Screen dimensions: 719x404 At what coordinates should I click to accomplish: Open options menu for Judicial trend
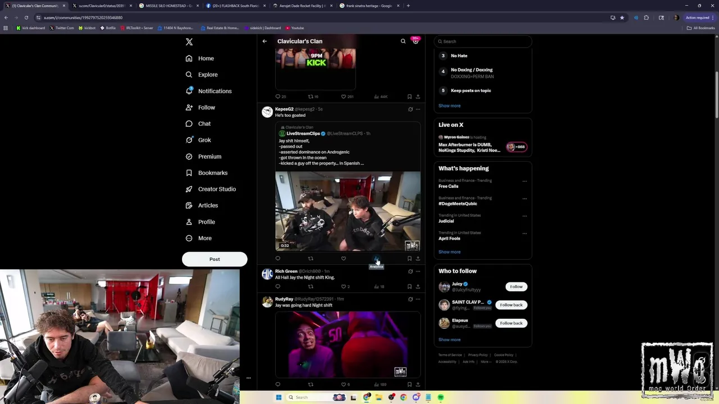click(x=525, y=216)
